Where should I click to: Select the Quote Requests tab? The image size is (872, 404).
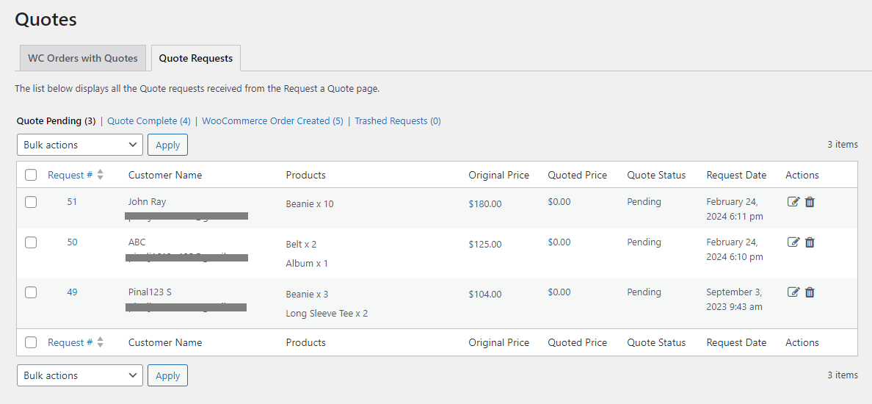tap(196, 58)
